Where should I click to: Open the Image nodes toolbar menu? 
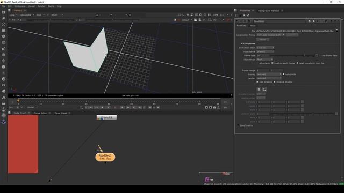pyautogui.click(x=4, y=12)
